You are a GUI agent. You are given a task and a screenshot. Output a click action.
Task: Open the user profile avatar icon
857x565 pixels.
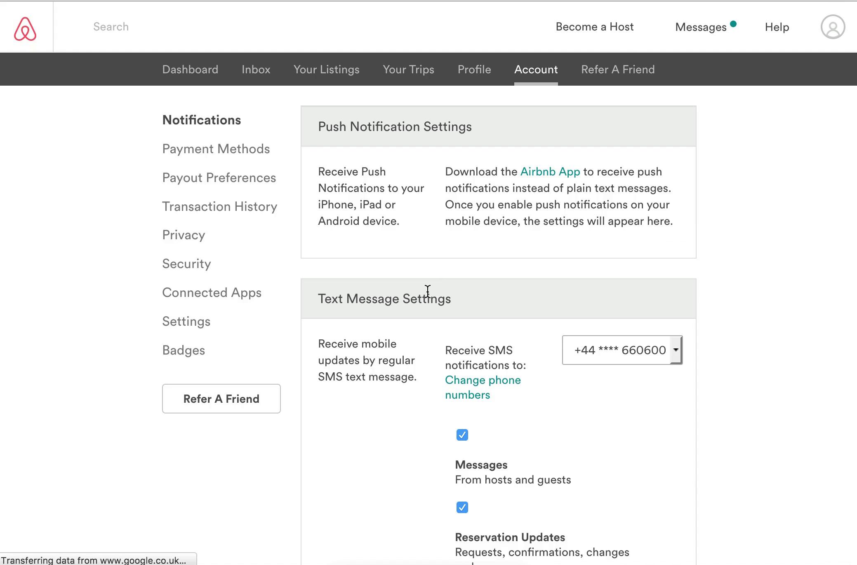click(x=832, y=27)
